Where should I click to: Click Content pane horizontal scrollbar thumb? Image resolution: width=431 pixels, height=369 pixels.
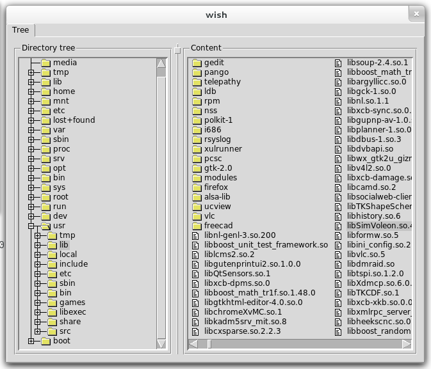(209, 344)
